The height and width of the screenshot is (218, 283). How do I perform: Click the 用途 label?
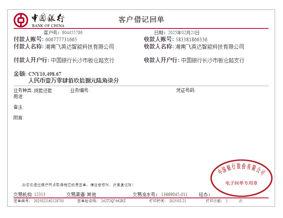point(19,97)
